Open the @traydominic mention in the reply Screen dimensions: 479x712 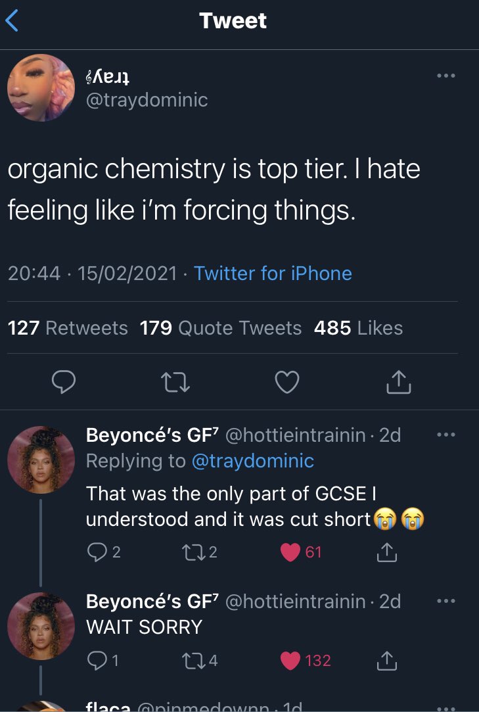(x=252, y=461)
